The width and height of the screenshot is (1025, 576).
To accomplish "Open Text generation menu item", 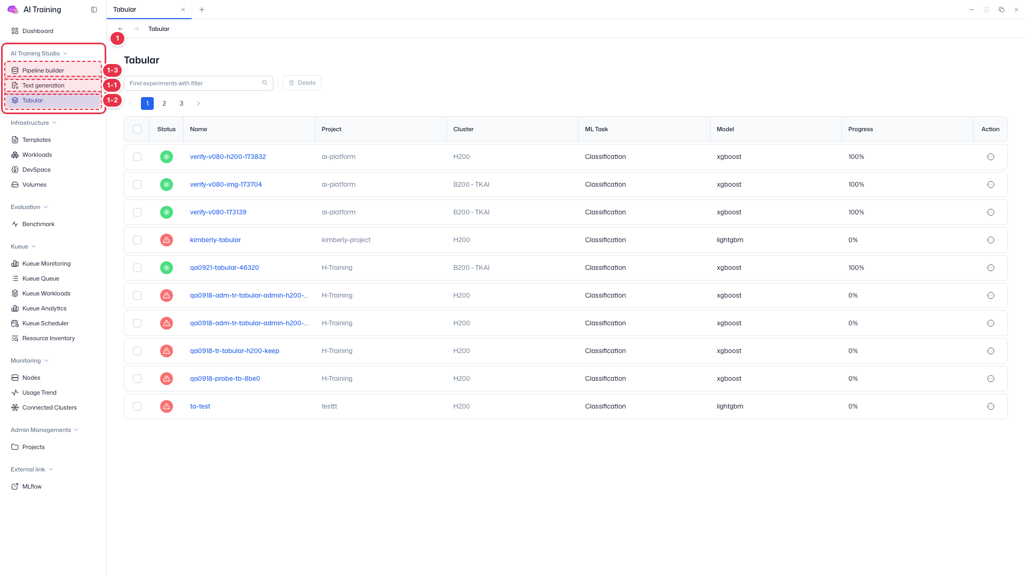I will 53,85.
